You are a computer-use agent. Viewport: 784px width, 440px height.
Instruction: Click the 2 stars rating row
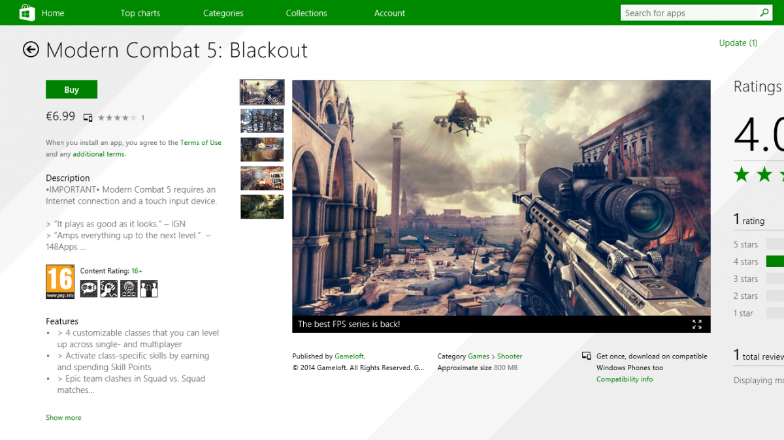point(759,296)
